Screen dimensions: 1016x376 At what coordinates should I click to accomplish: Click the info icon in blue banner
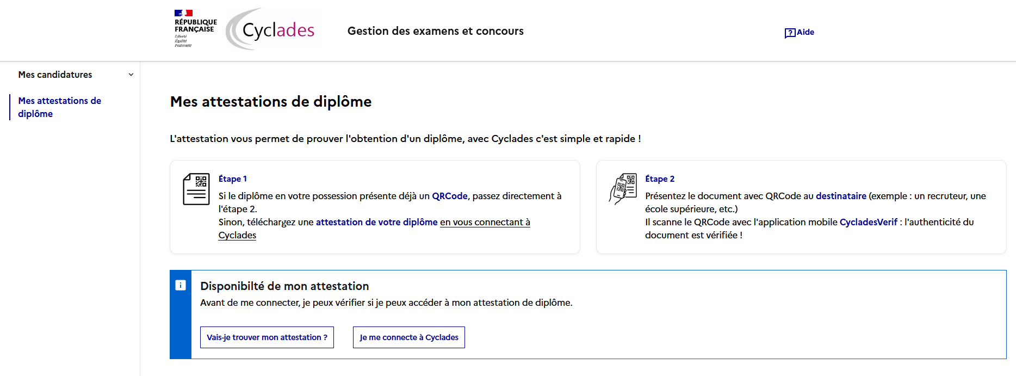(181, 285)
